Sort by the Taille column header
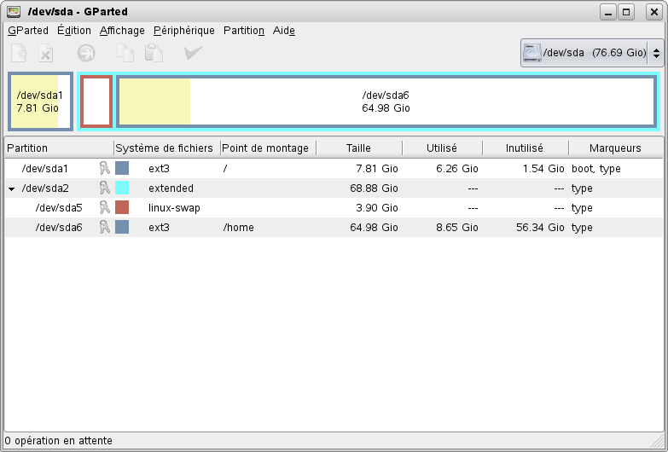The height and width of the screenshot is (452, 668). click(x=358, y=148)
